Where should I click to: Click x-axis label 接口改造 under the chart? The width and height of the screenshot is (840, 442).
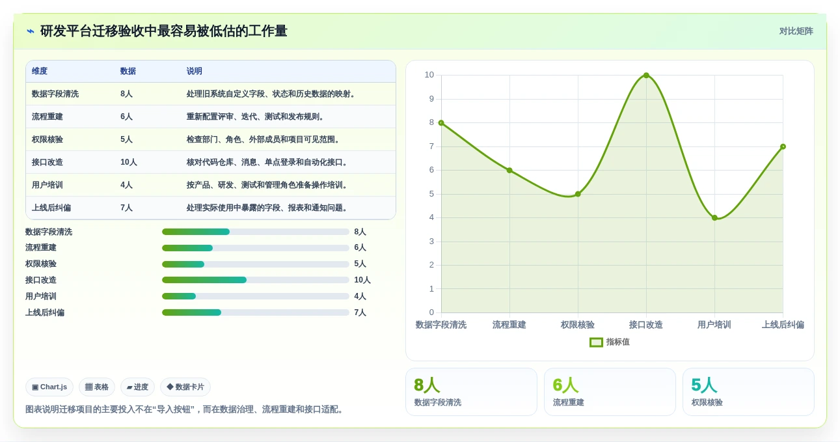tap(646, 325)
